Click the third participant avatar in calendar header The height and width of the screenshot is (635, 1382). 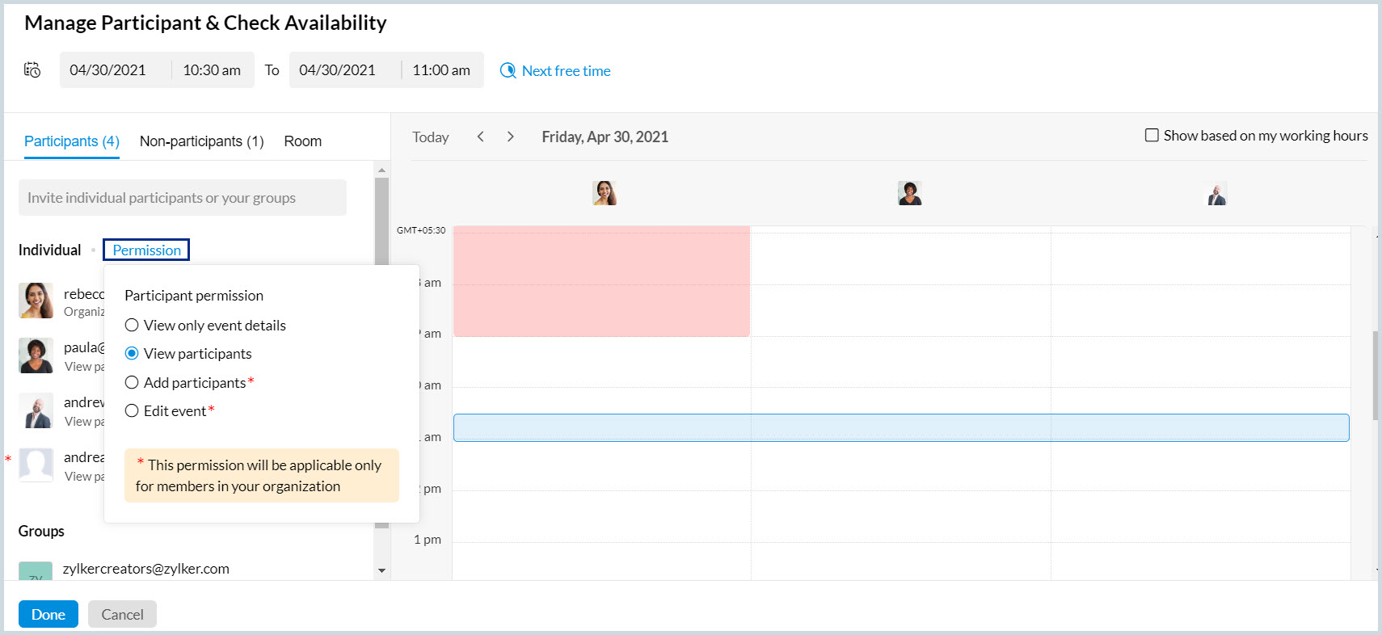[1216, 194]
